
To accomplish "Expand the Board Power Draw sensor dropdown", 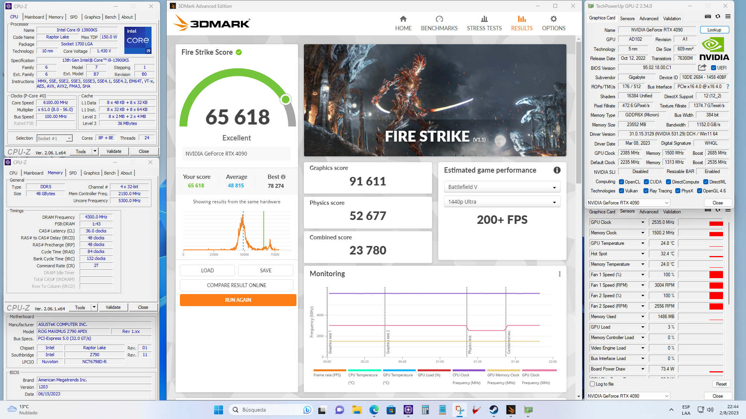I will (x=643, y=369).
